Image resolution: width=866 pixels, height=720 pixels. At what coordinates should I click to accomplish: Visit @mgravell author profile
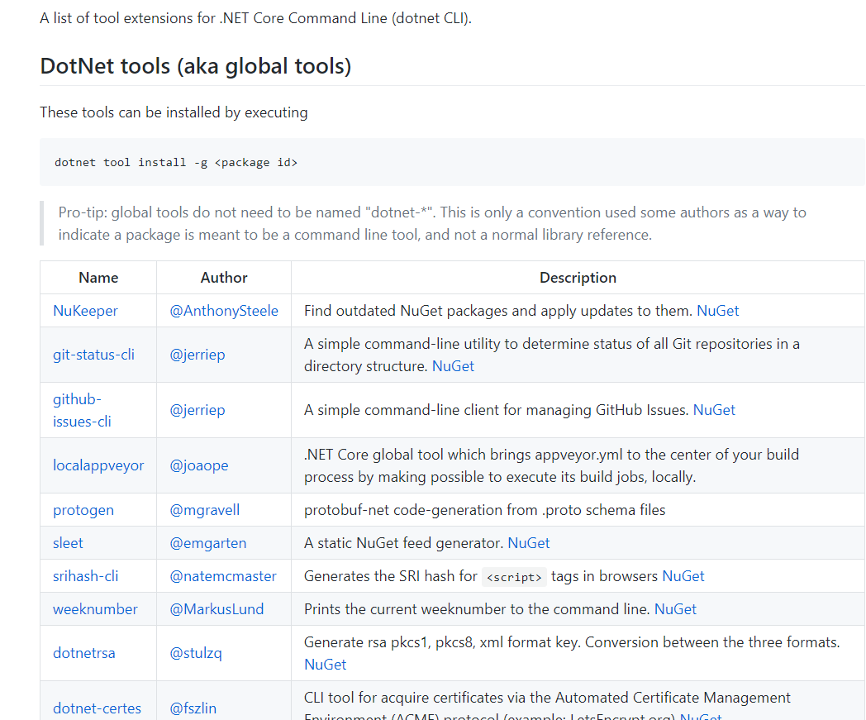pyautogui.click(x=205, y=510)
